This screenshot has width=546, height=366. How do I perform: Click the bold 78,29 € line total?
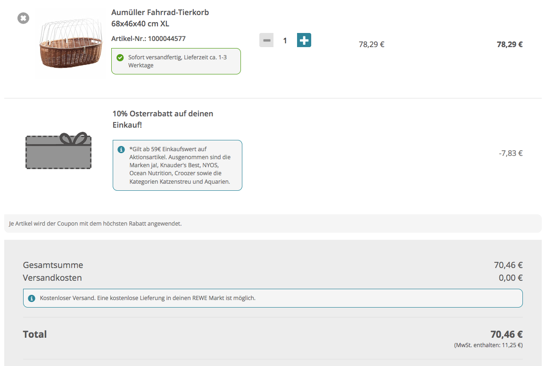click(x=509, y=45)
